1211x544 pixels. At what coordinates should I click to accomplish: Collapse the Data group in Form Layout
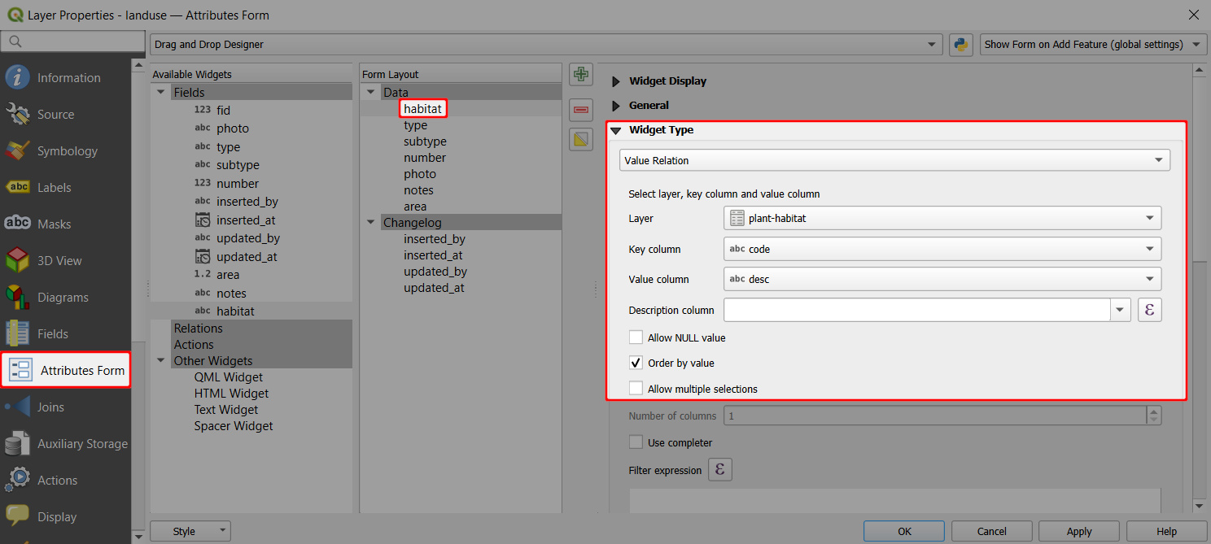[371, 93]
